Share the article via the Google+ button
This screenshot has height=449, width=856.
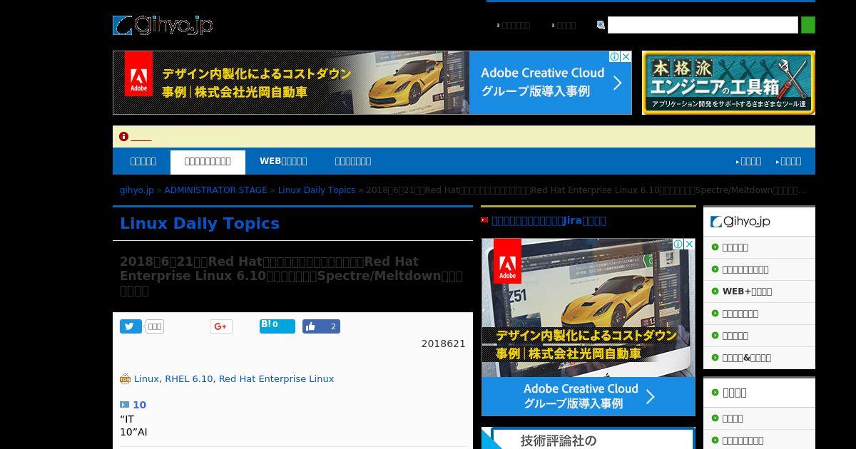[221, 326]
